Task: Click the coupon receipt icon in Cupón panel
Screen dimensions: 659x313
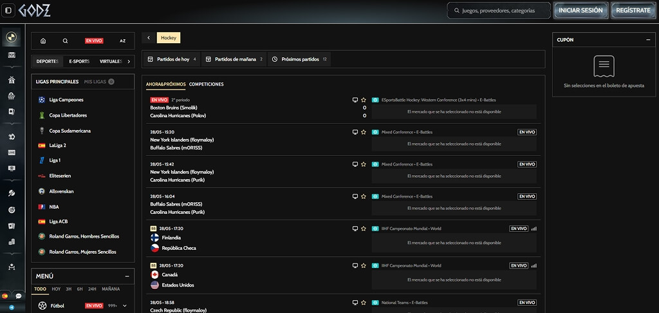Action: click(x=604, y=66)
